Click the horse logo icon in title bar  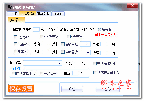coord(10,7)
